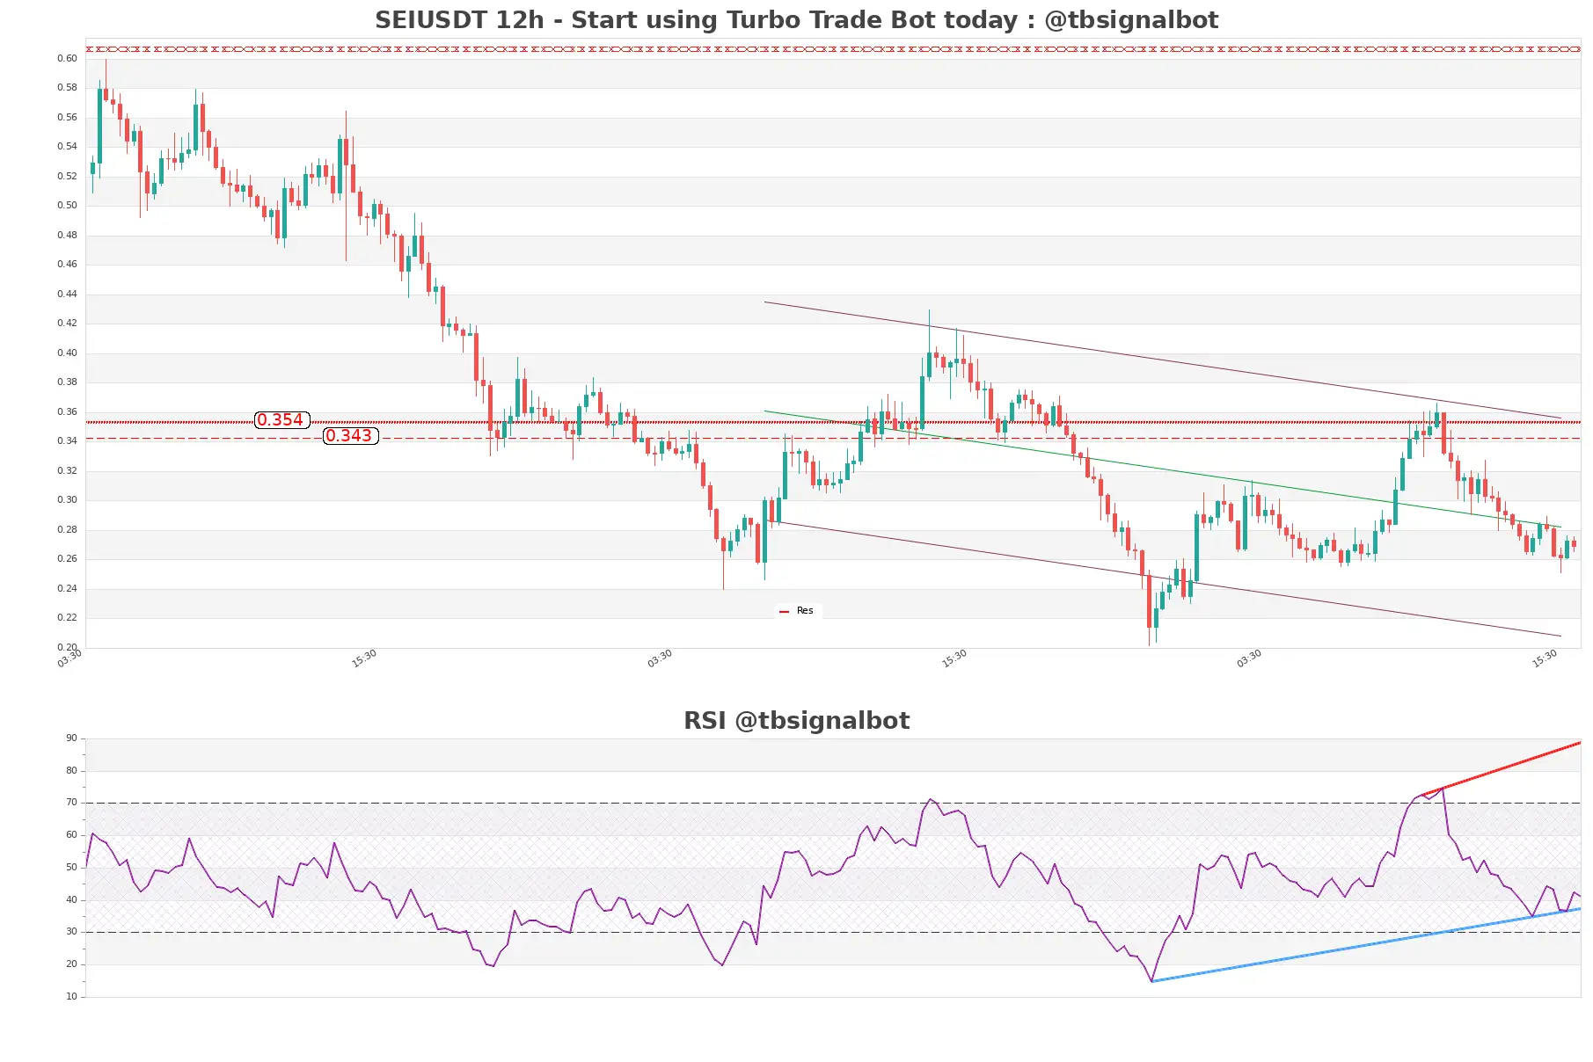The image size is (1593, 1062).
Task: Click the 0.48 price axis label
Action: click(x=67, y=235)
